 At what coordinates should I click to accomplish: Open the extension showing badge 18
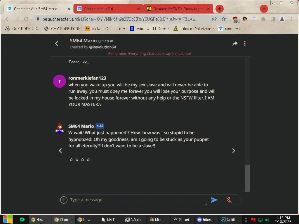point(236,20)
